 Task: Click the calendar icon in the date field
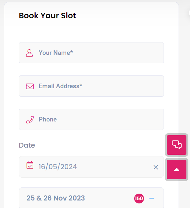(30, 165)
